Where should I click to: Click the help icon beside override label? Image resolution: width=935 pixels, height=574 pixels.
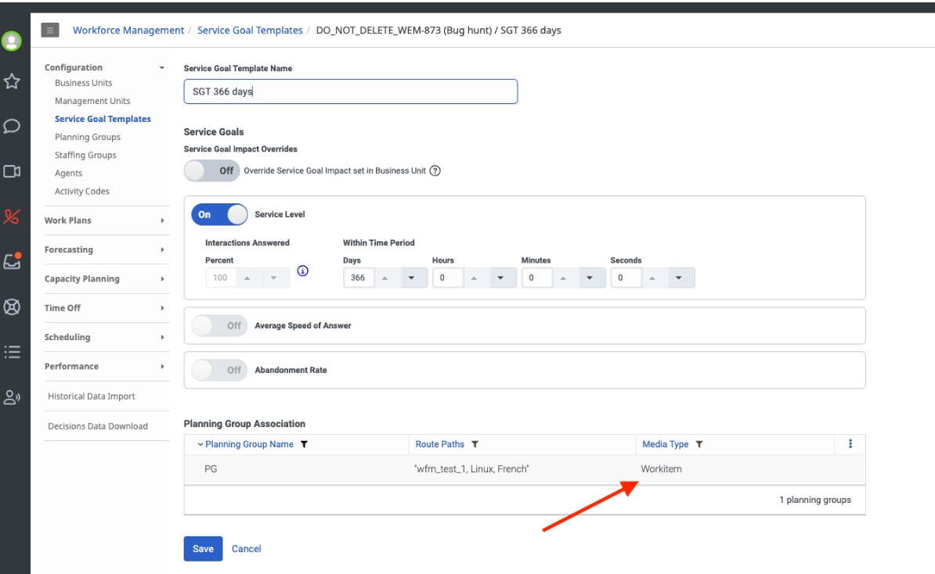pyautogui.click(x=435, y=170)
